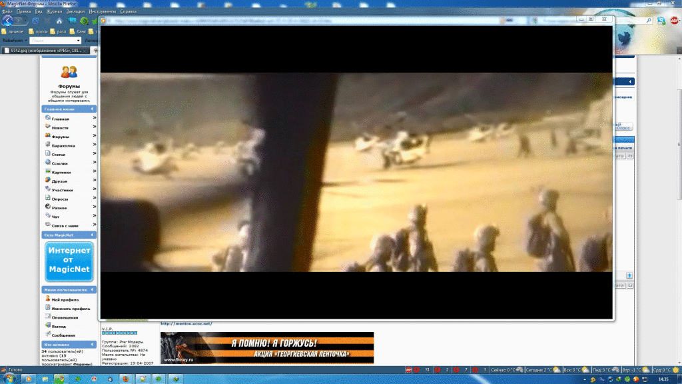
Task: Open the 'банк' bookmarks folder
Action: click(x=78, y=31)
